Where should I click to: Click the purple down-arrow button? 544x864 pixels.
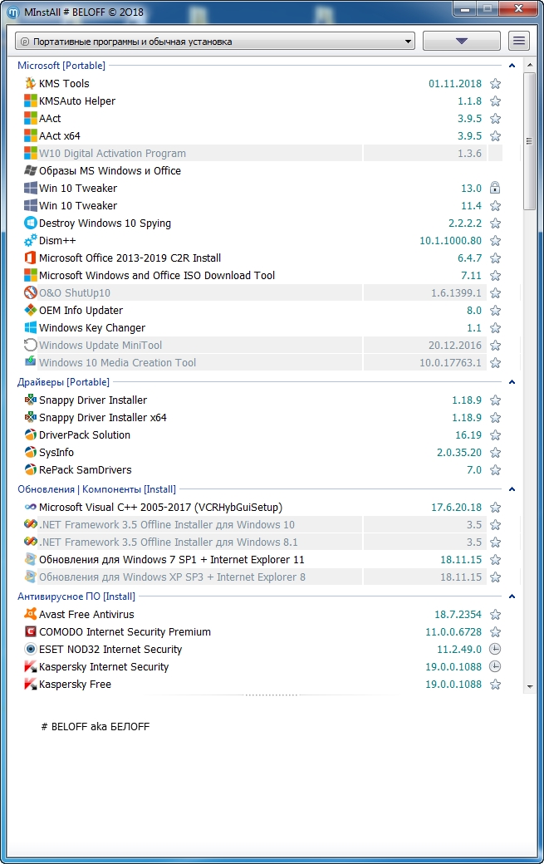click(x=462, y=42)
